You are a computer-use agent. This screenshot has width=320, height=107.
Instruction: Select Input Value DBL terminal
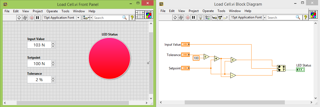tap(186, 44)
